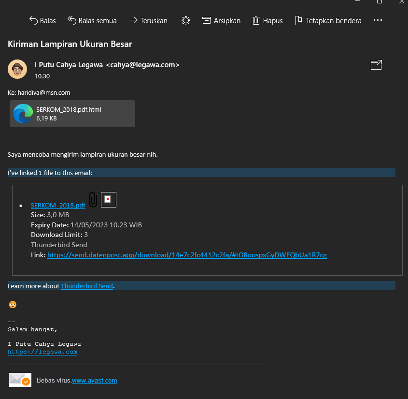Click the Avast envelope logo
The height and width of the screenshot is (399, 408).
(x=20, y=380)
